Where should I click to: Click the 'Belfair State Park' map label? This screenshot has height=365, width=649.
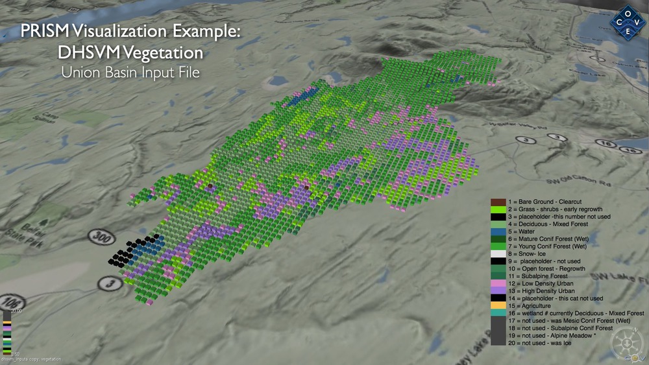coord(26,235)
